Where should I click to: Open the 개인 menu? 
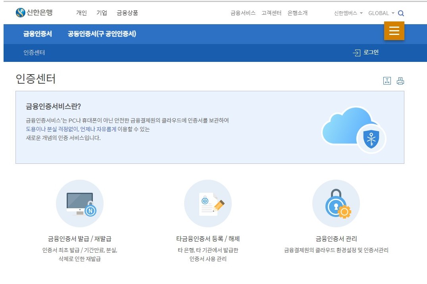pyautogui.click(x=81, y=13)
